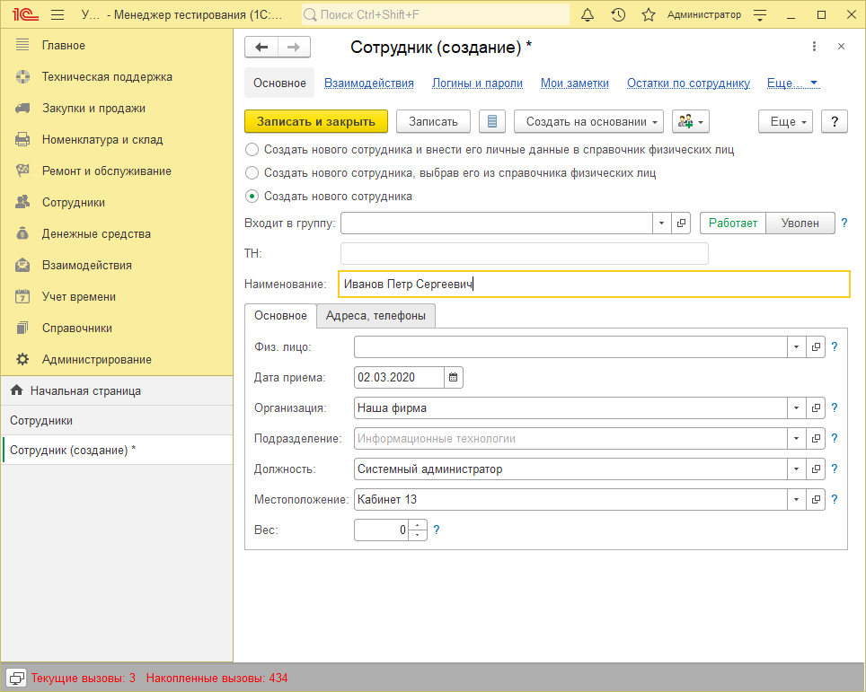Viewport: 866px width, 692px height.
Task: Open the main hamburger menu icon
Action: coord(57,15)
